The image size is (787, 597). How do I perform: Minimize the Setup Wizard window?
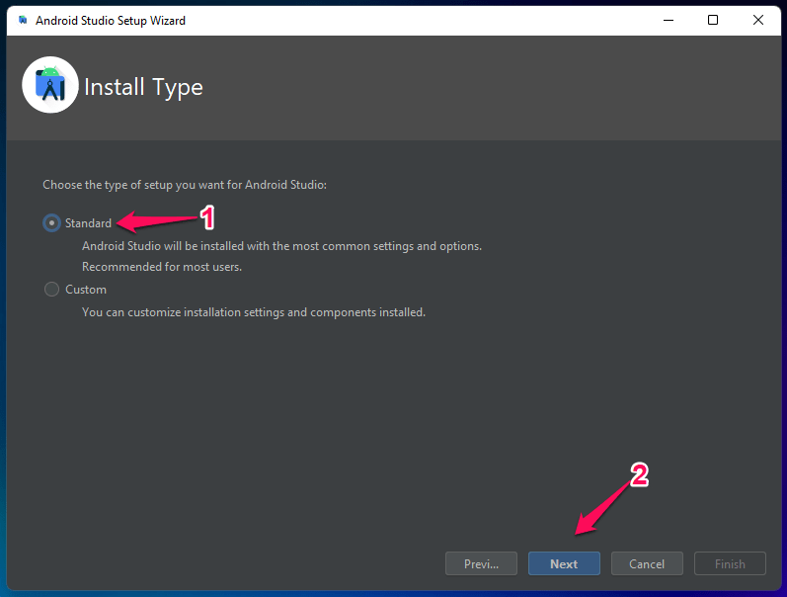669,20
